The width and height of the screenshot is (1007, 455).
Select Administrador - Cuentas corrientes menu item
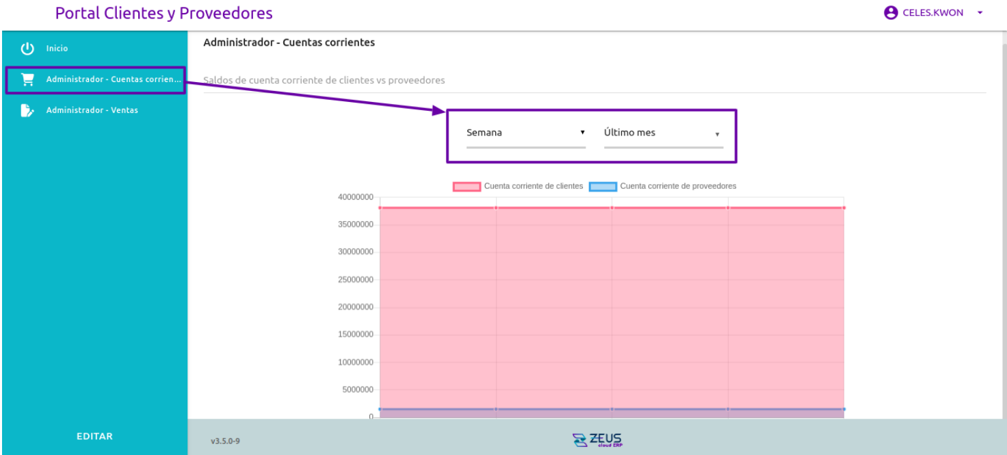click(x=94, y=79)
